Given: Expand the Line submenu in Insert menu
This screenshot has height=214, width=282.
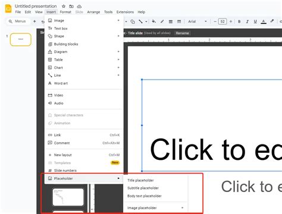Looking at the screenshot, I should pos(84,75).
